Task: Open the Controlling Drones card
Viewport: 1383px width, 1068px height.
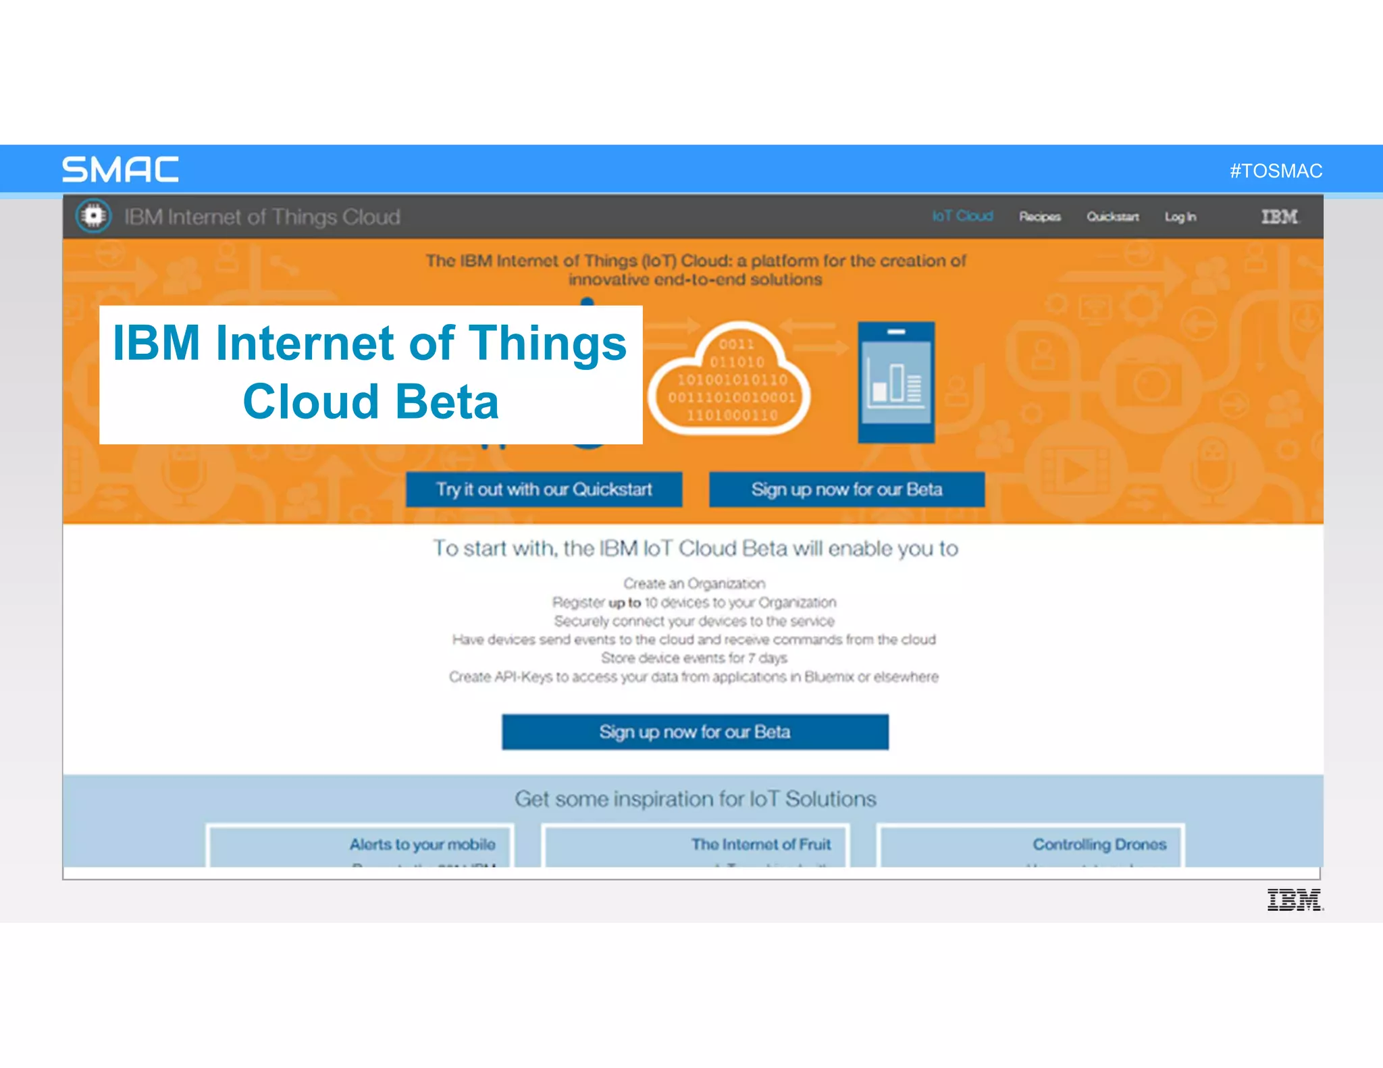Action: (x=1030, y=845)
